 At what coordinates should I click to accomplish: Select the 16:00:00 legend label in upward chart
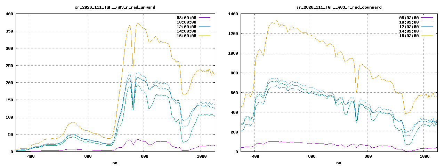coord(186,36)
